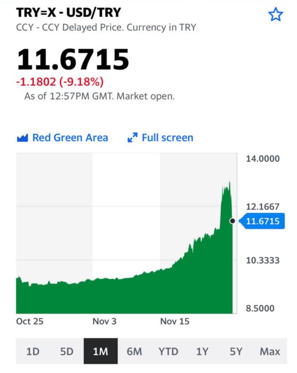Click the Nov 3 date label

(105, 321)
